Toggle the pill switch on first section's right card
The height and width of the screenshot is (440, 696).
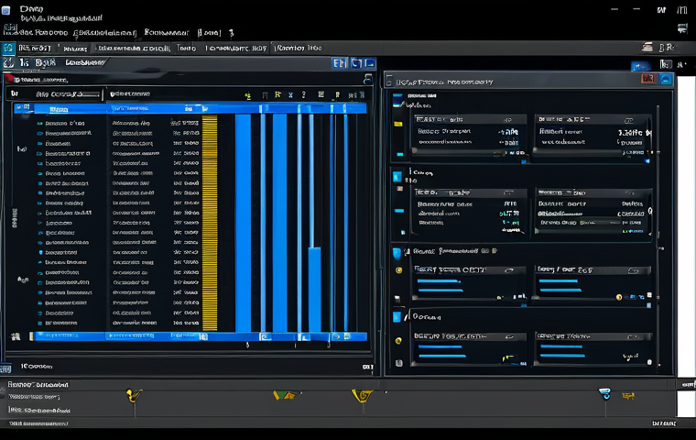coord(629,120)
